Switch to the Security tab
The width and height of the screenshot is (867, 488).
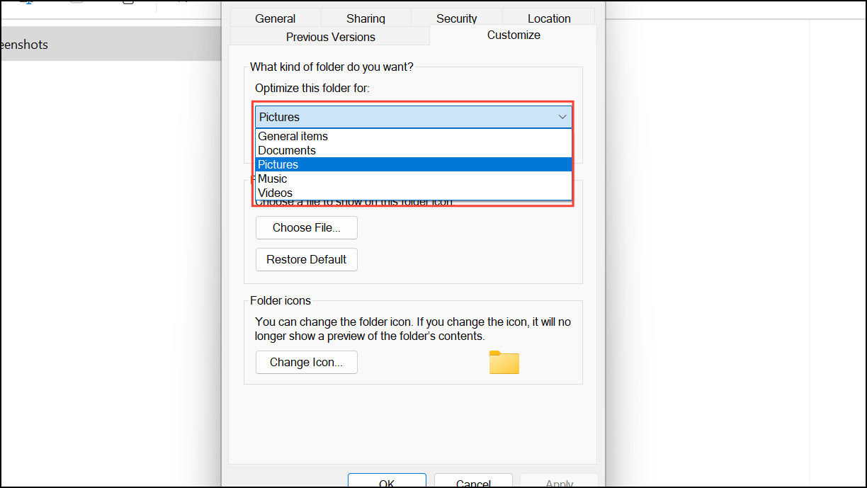coord(456,18)
